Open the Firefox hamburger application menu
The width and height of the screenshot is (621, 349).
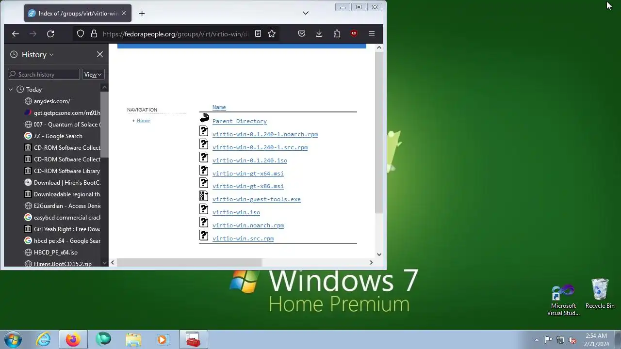[372, 34]
